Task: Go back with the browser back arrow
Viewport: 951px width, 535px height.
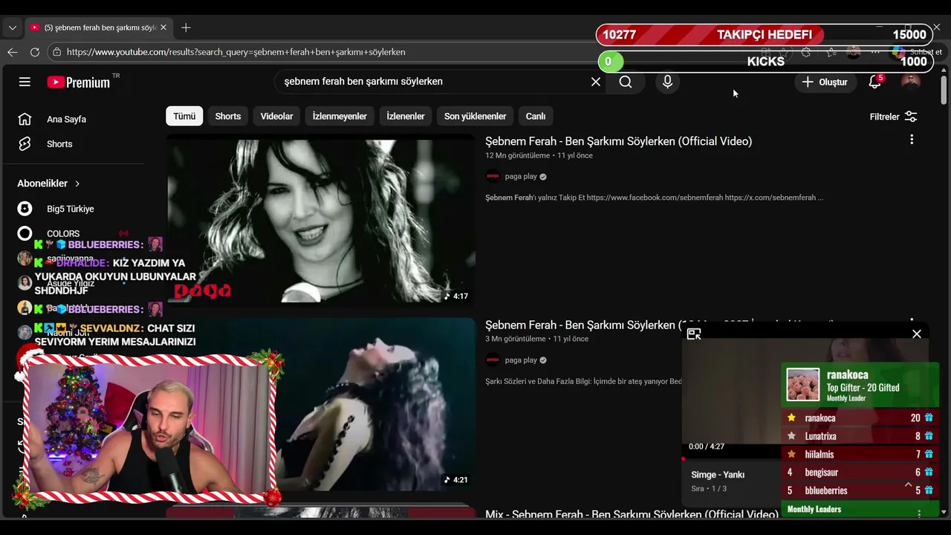Action: pyautogui.click(x=13, y=52)
